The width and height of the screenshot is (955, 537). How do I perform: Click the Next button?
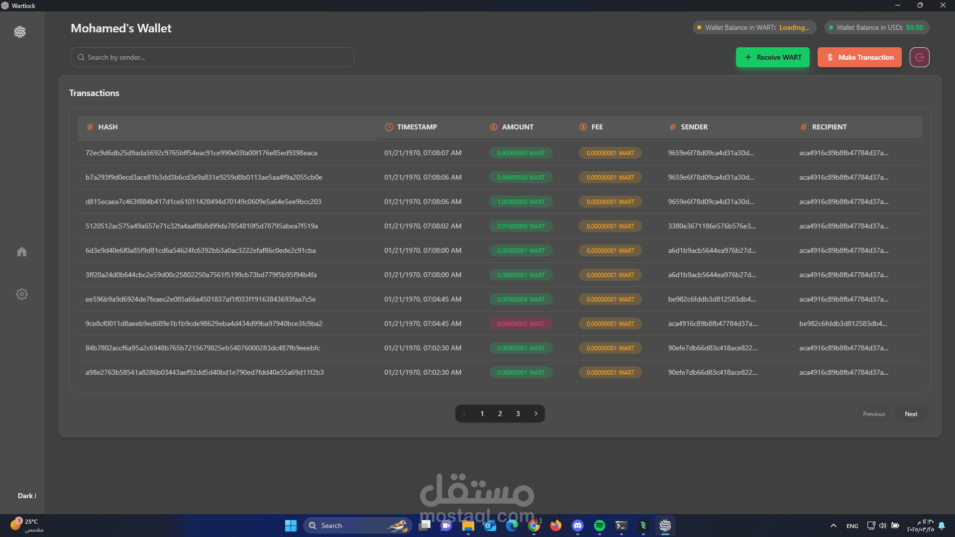pos(911,414)
